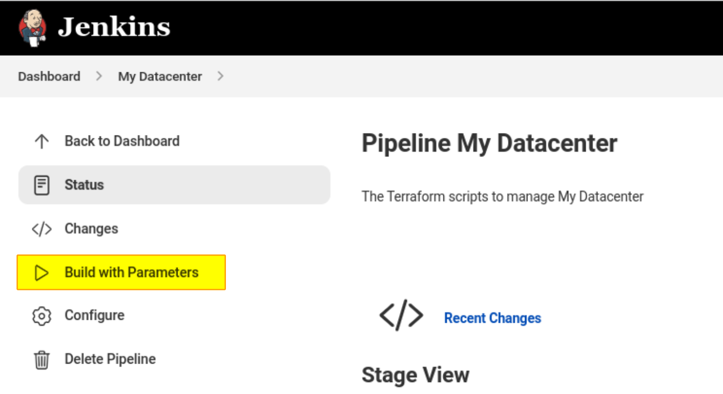723x394 pixels.
Task: Open the Dashboard breadcrumb item
Action: (49, 76)
